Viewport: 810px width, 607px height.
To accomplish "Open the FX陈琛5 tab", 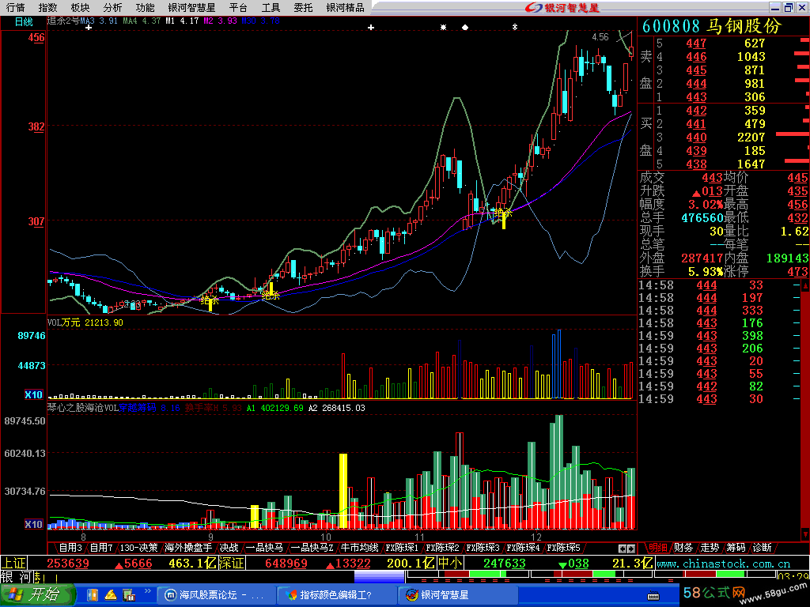I will coord(563,548).
